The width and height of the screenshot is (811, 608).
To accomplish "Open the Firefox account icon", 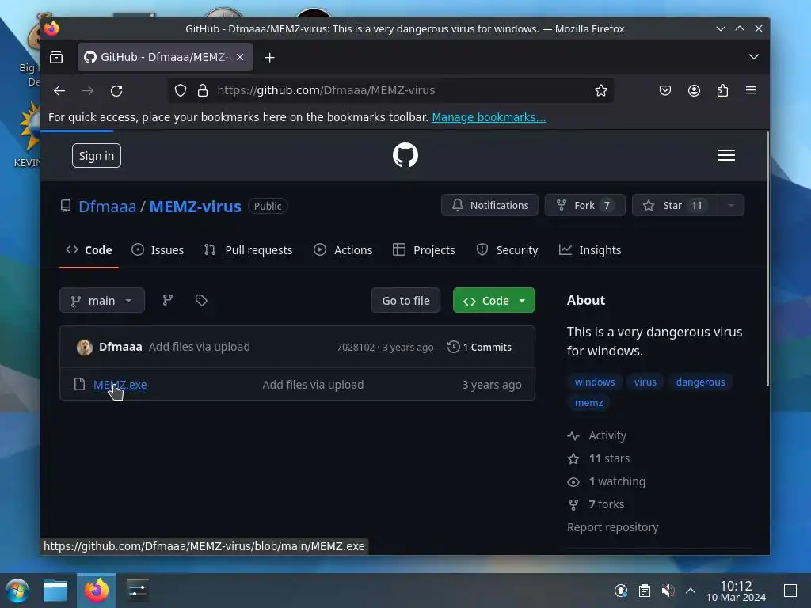I will coord(694,90).
